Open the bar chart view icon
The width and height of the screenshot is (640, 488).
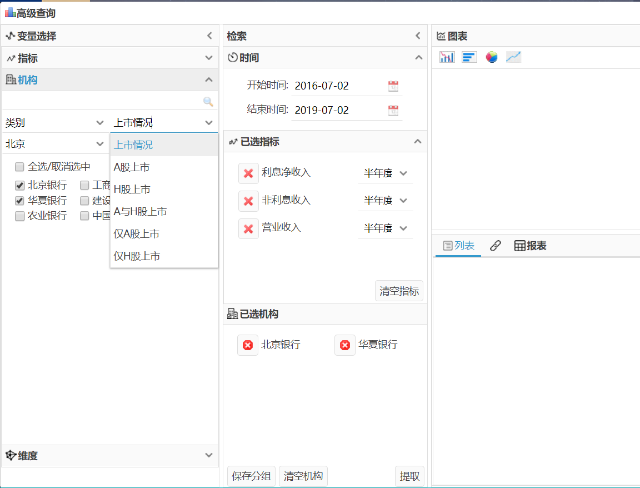click(447, 57)
